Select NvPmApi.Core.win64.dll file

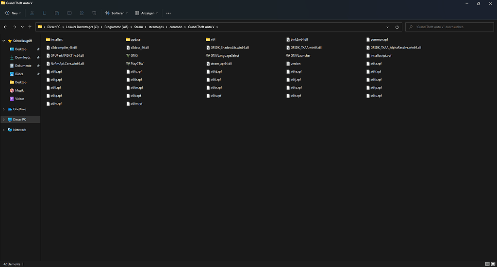66,64
